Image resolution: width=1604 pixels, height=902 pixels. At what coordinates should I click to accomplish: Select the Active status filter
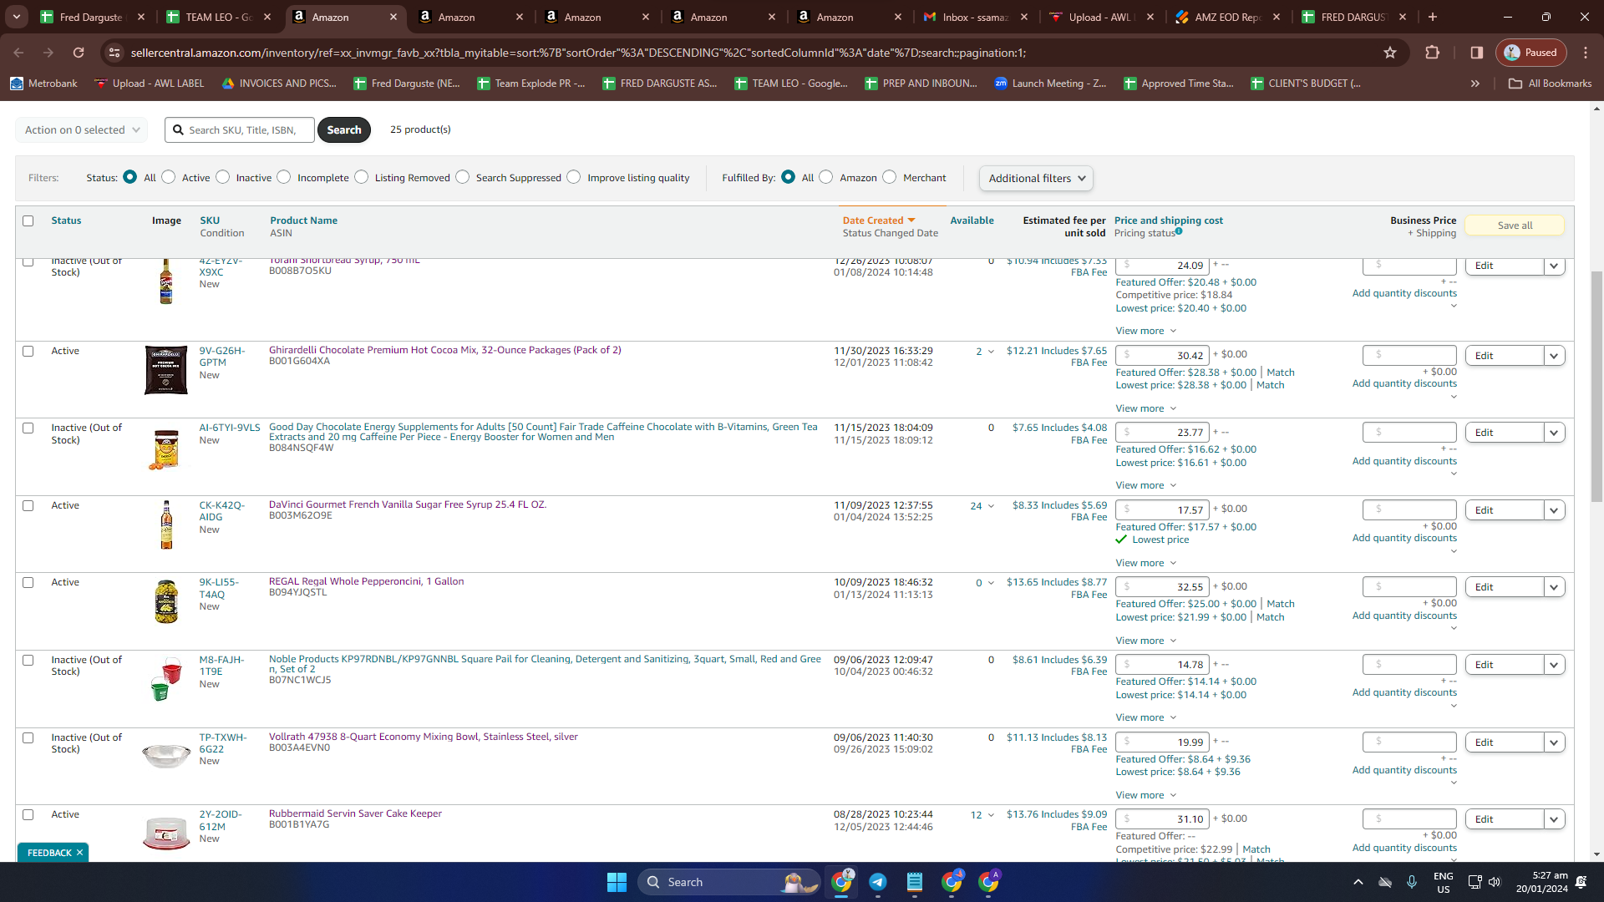(x=169, y=177)
